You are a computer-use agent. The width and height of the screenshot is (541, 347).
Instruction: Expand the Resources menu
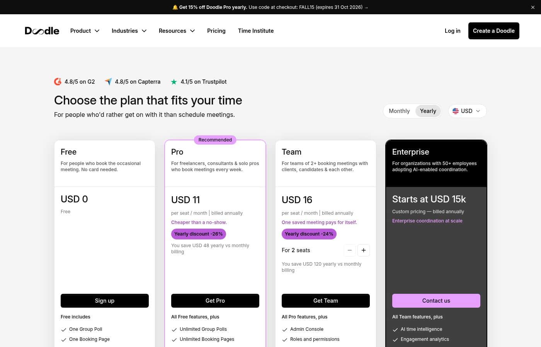177,31
